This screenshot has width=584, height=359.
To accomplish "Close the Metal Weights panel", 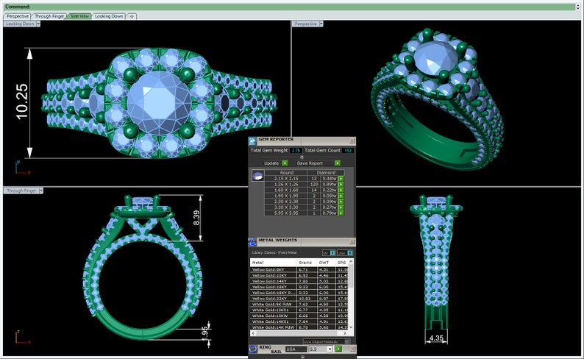I will tap(352, 242).
